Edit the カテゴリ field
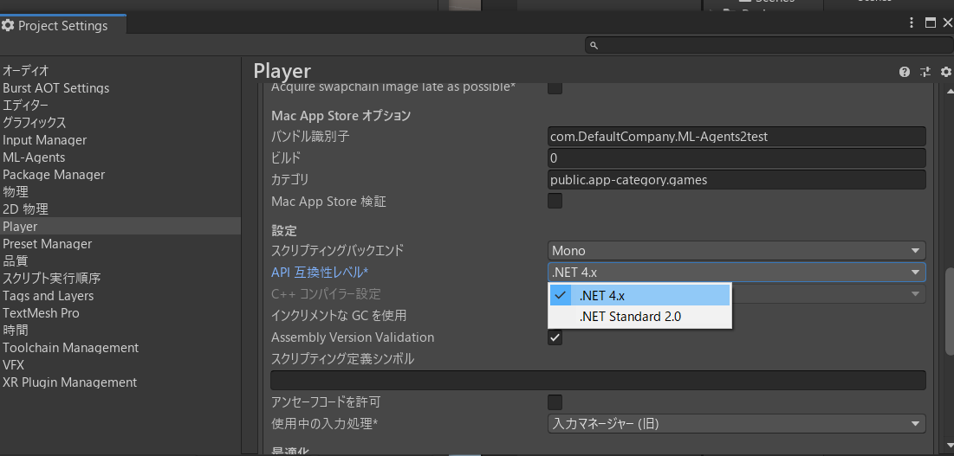954x456 pixels. 737,180
